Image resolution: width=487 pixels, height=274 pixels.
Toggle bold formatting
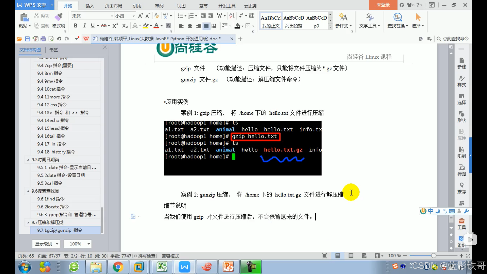75,26
